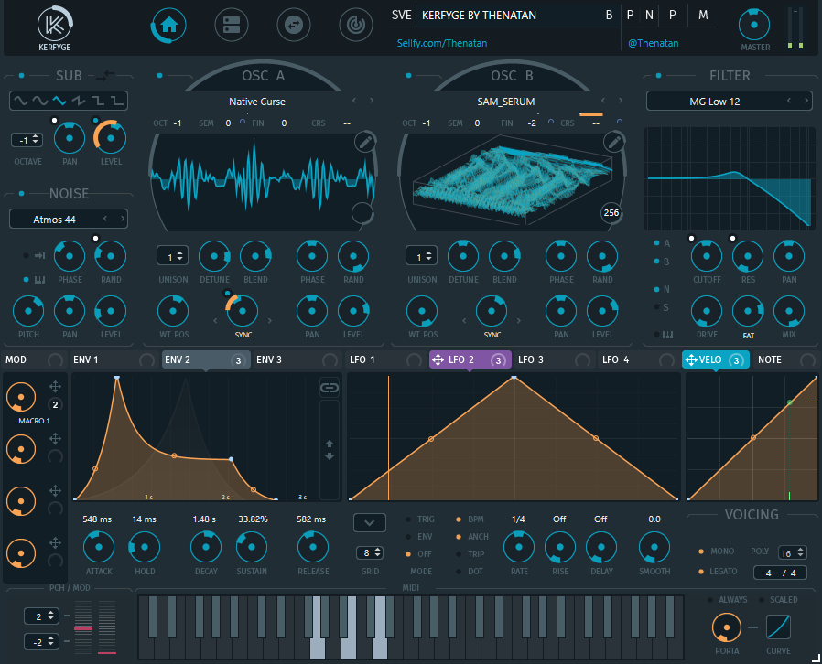Image resolution: width=822 pixels, height=664 pixels.
Task: Click the envelope link chain icon
Action: pos(330,388)
